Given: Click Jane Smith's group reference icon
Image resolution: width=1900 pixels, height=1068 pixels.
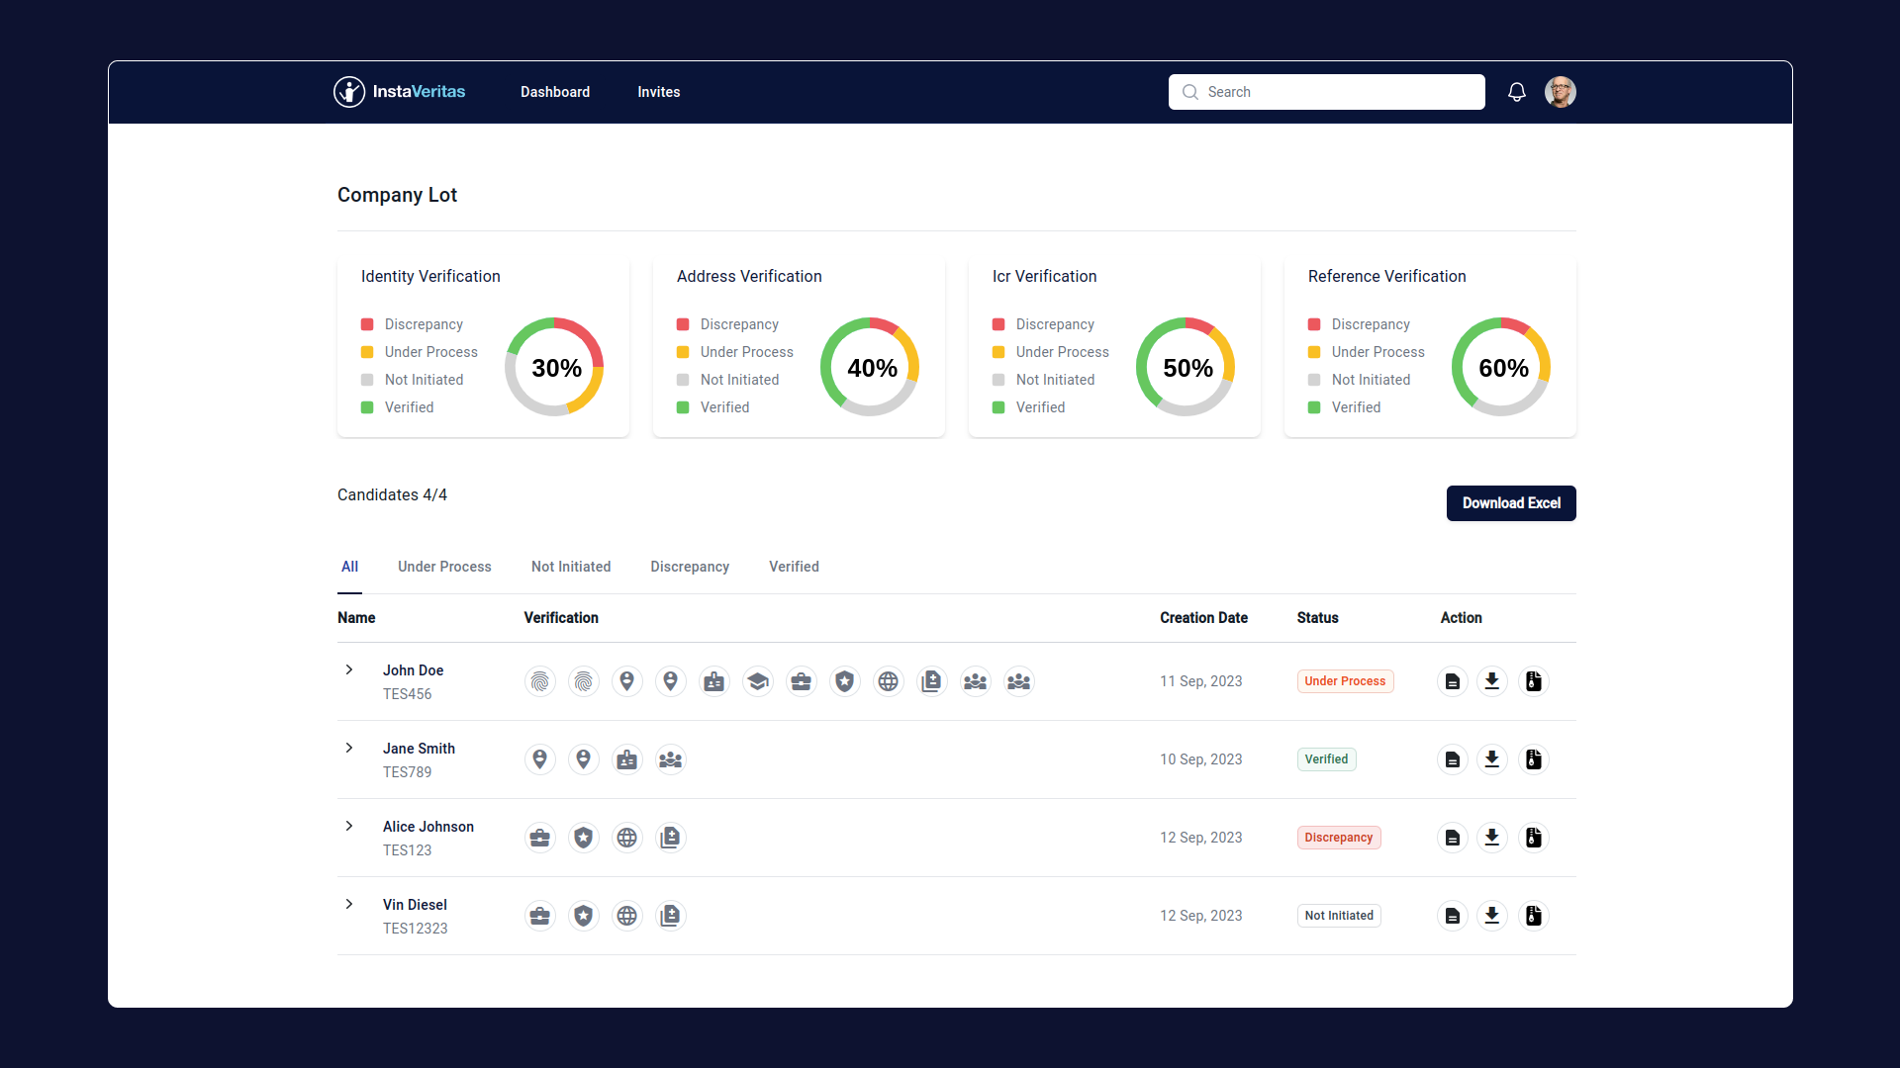Looking at the screenshot, I should (671, 759).
